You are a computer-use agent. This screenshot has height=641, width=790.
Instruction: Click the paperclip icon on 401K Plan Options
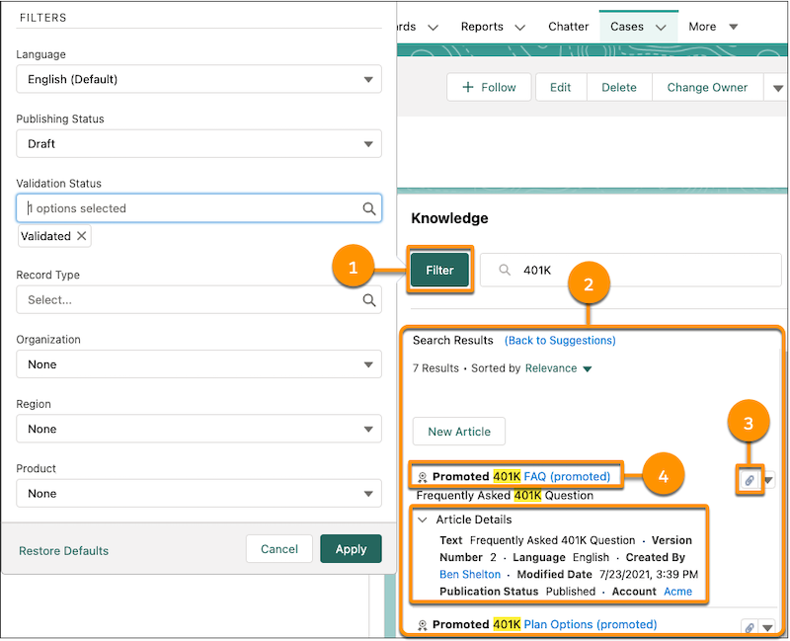[x=750, y=627]
